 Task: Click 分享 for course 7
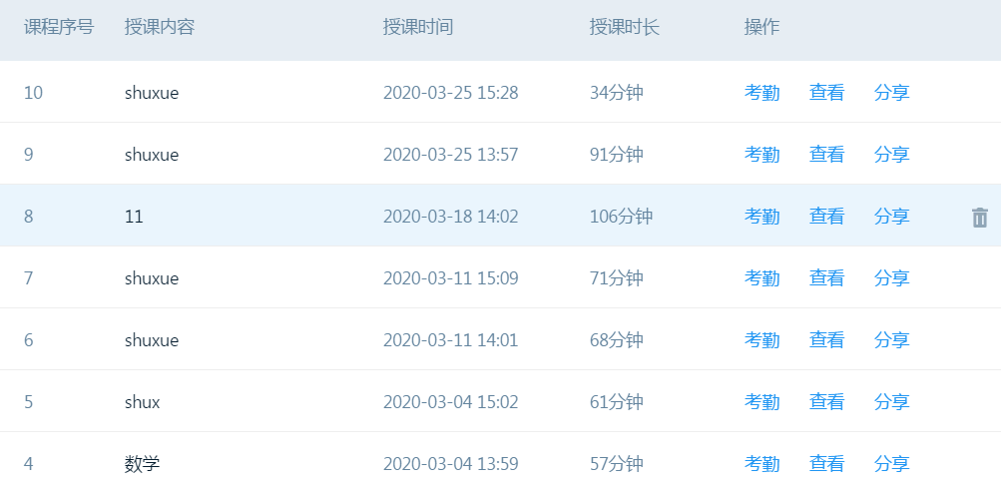(891, 278)
